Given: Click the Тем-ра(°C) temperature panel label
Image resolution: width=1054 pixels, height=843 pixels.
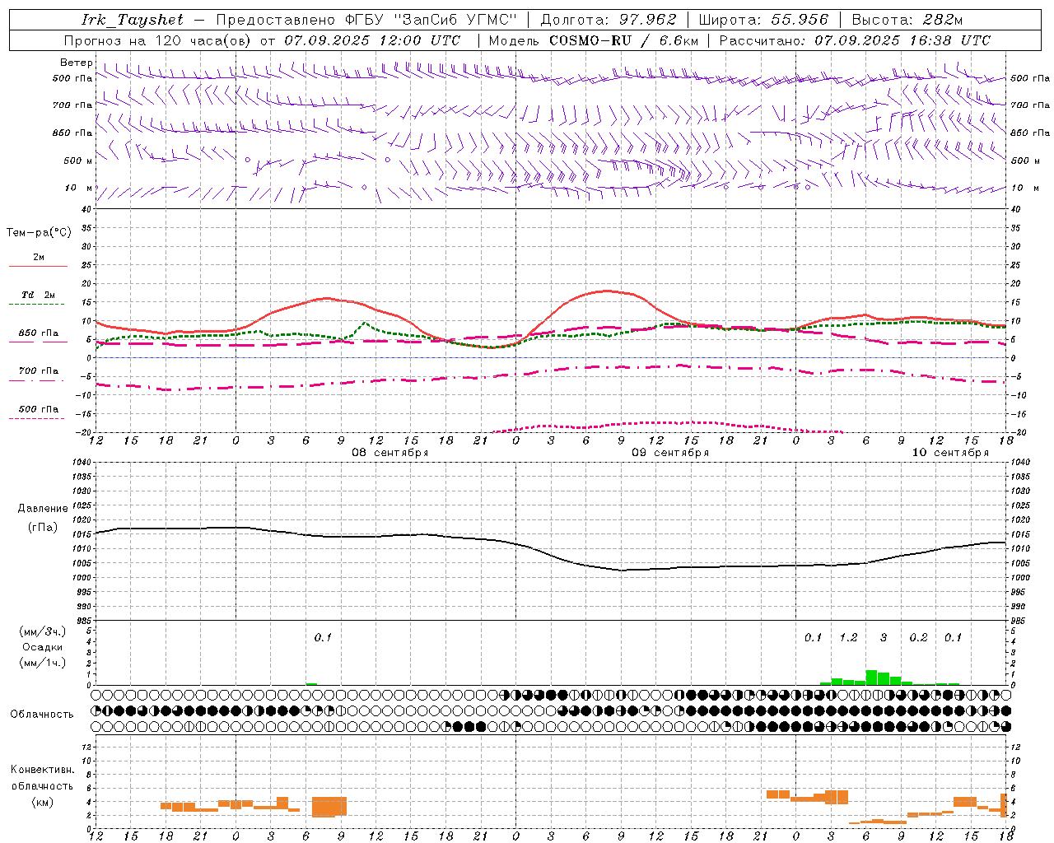Looking at the screenshot, I should click(x=39, y=233).
